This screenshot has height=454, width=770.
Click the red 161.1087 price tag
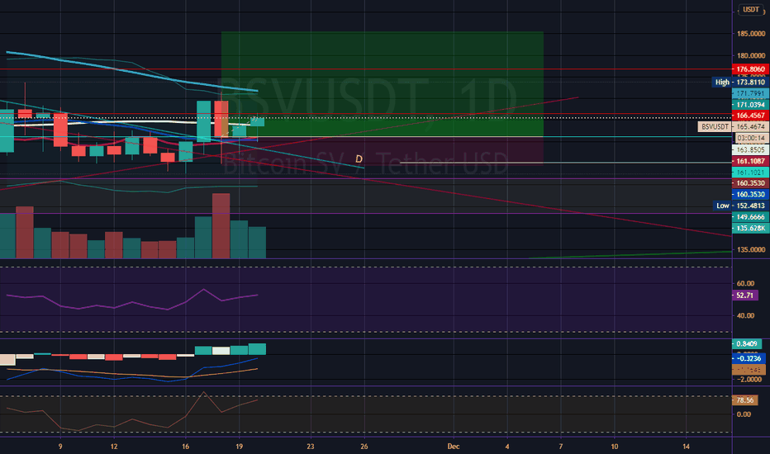(750, 161)
